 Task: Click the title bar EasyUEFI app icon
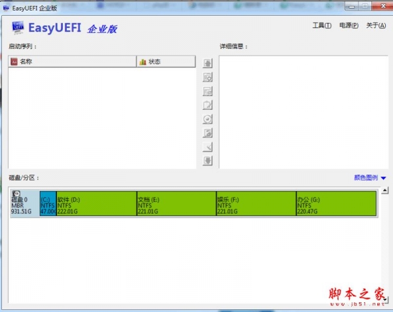pos(6,8)
